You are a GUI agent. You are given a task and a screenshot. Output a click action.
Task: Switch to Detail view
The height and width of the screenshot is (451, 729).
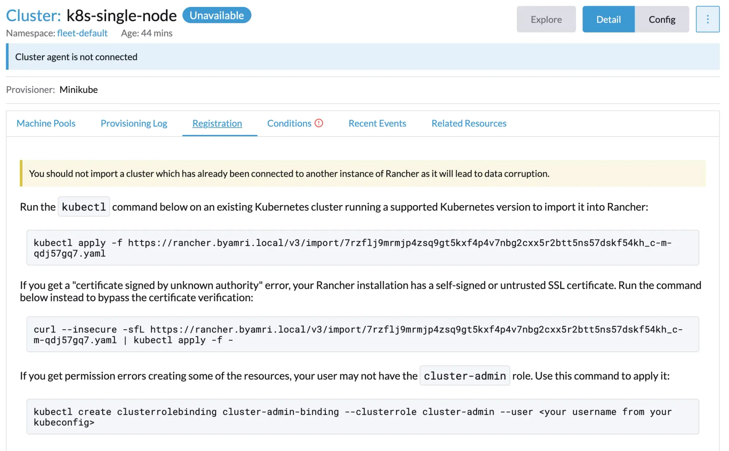pos(608,19)
